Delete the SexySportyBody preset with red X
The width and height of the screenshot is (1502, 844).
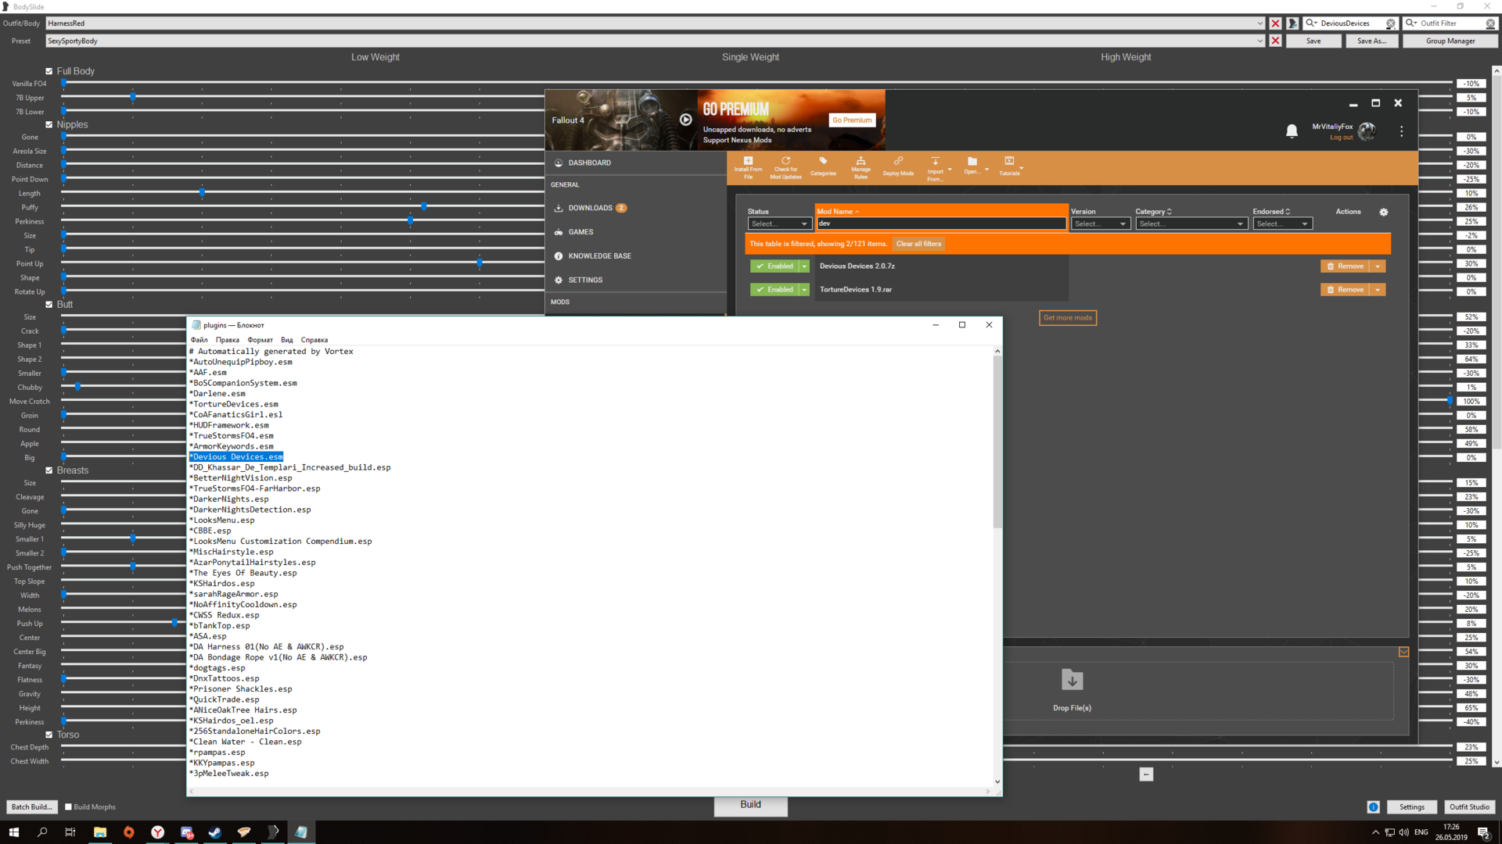click(x=1275, y=41)
